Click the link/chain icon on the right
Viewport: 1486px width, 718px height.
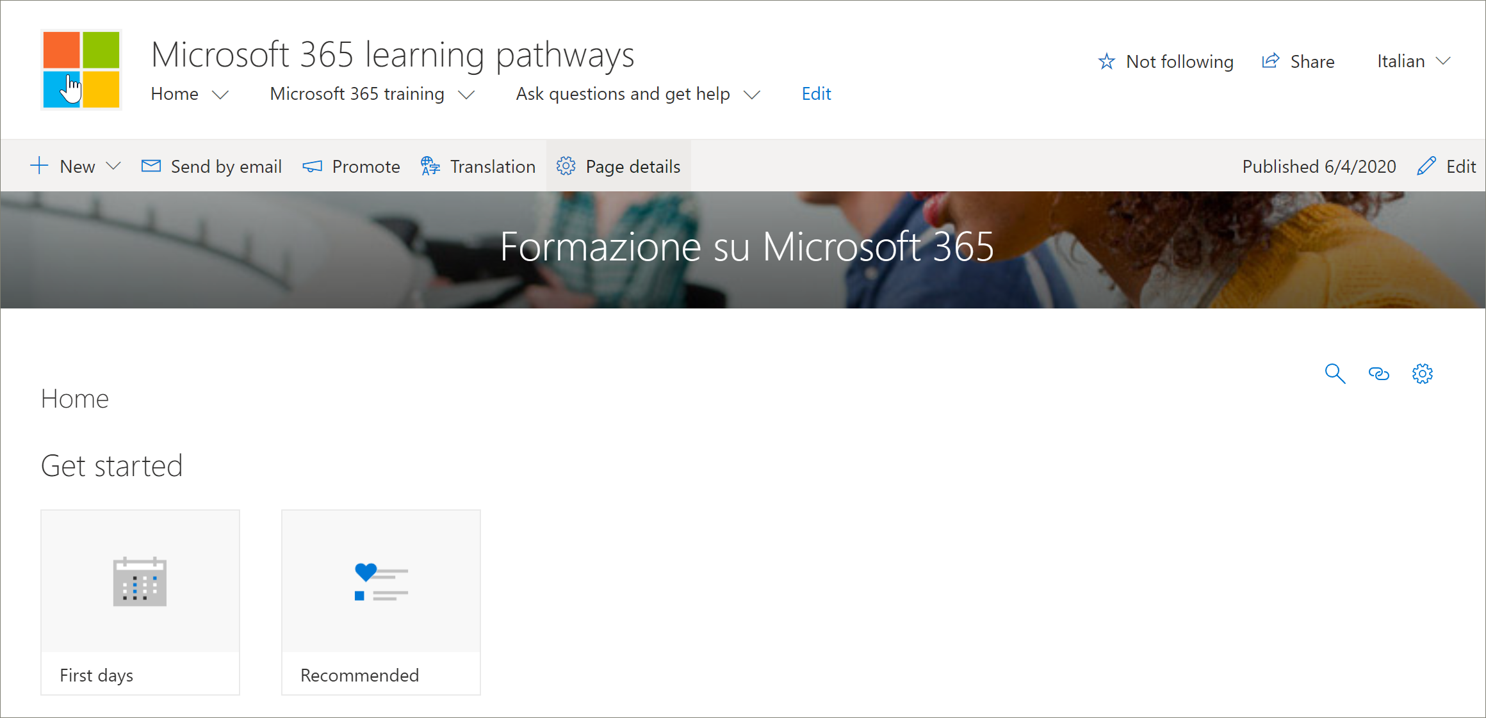1380,372
